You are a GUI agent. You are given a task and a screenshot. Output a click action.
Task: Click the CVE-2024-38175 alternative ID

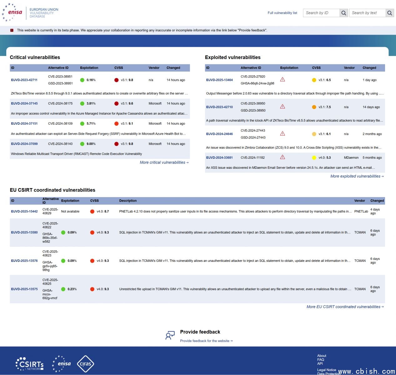tap(60, 103)
